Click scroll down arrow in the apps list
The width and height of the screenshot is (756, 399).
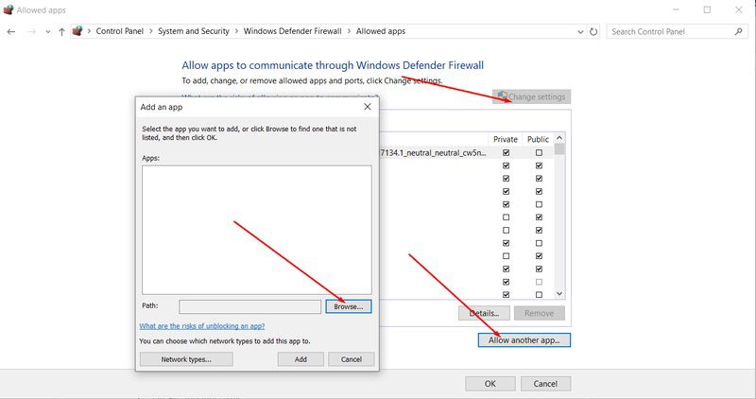point(559,293)
